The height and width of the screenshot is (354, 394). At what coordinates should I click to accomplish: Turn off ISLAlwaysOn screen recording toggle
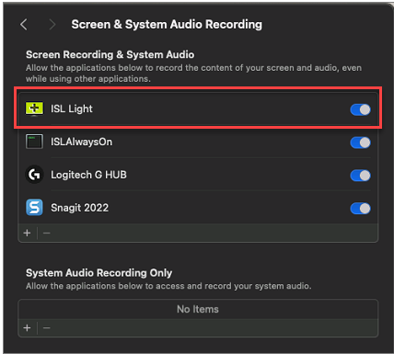[x=360, y=143]
